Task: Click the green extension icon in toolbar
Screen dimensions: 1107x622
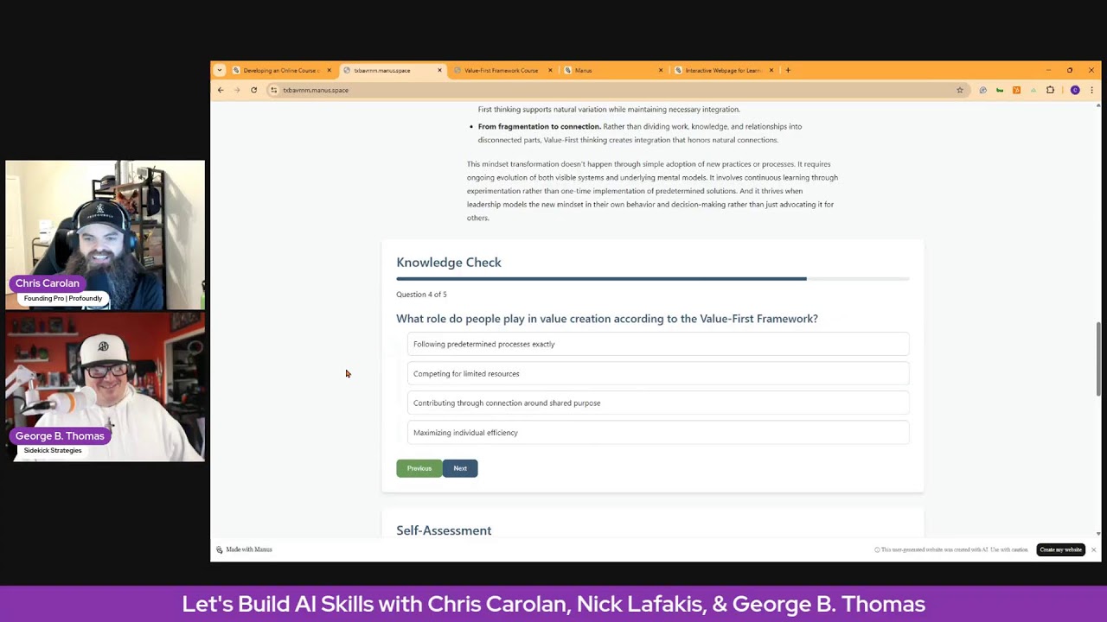Action: [1000, 90]
